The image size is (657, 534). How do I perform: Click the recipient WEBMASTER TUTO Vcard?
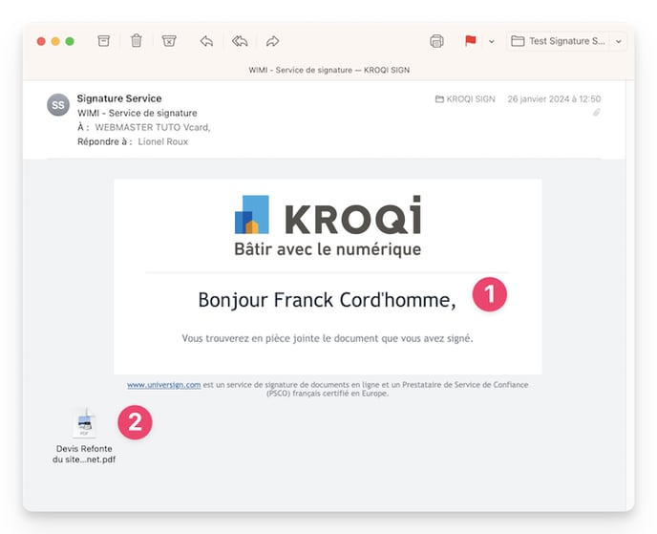(153, 127)
